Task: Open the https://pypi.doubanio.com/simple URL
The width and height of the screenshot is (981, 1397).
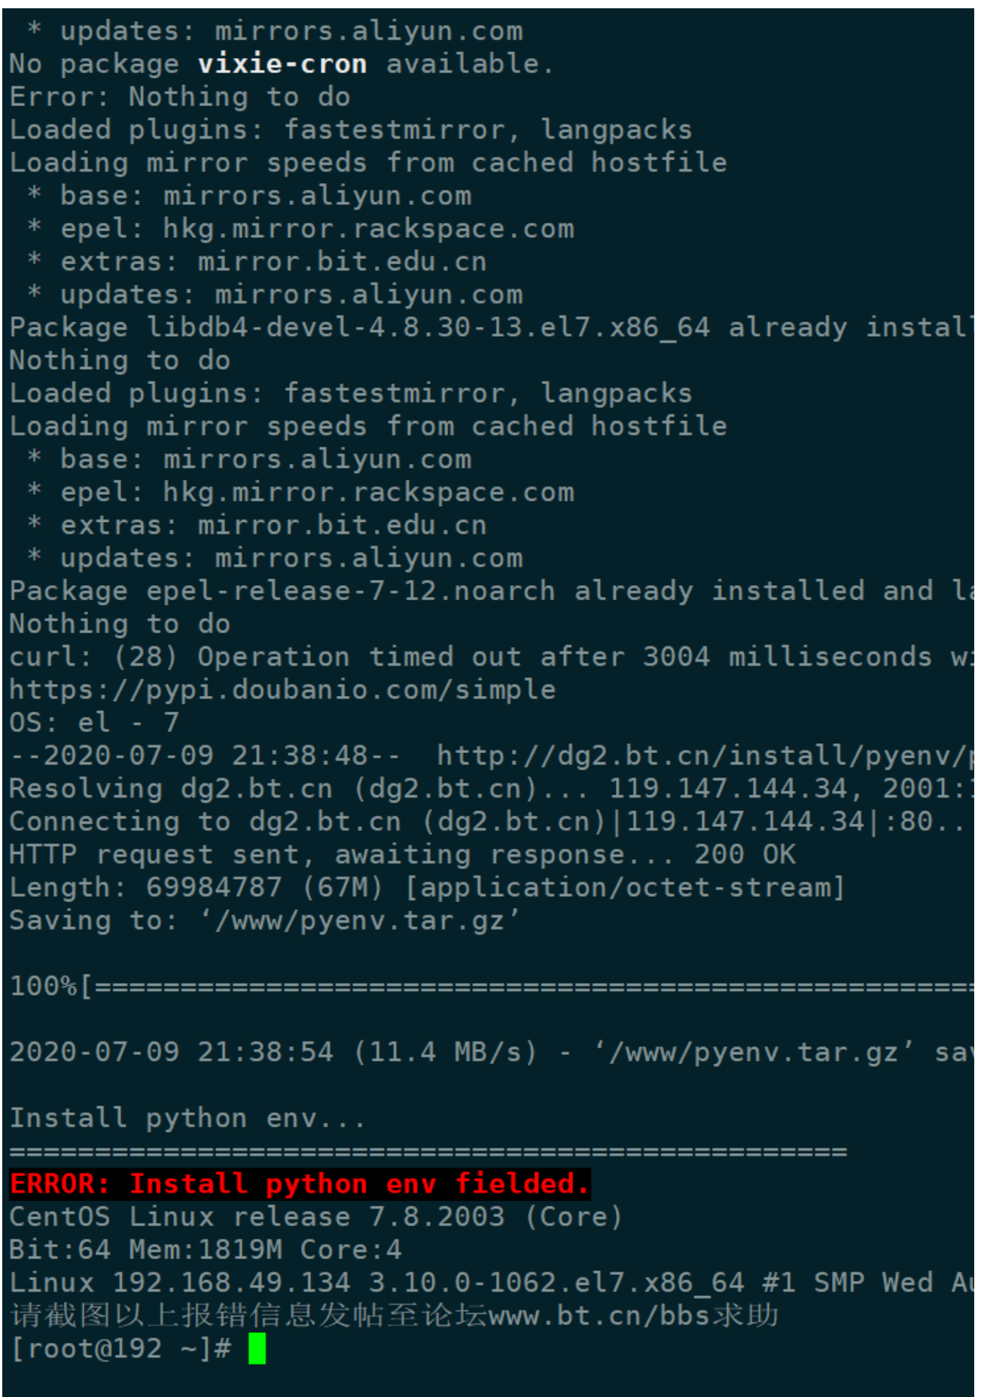Action: tap(282, 690)
